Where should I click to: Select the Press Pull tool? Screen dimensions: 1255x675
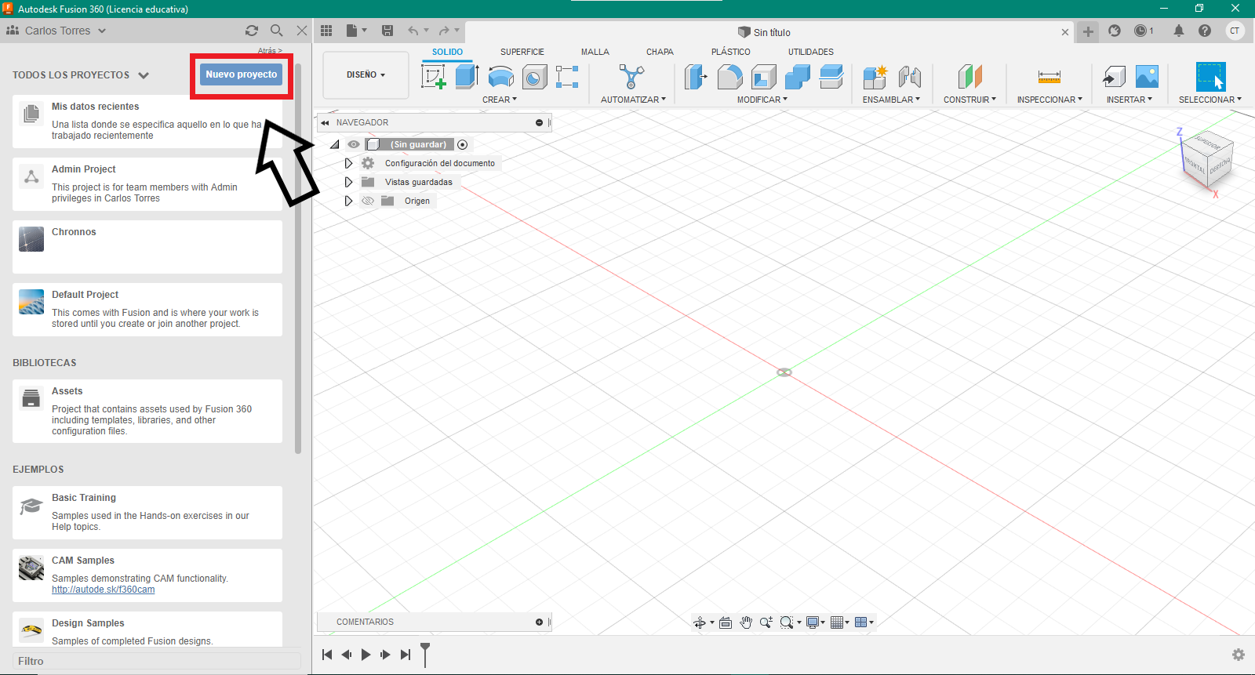coord(696,77)
